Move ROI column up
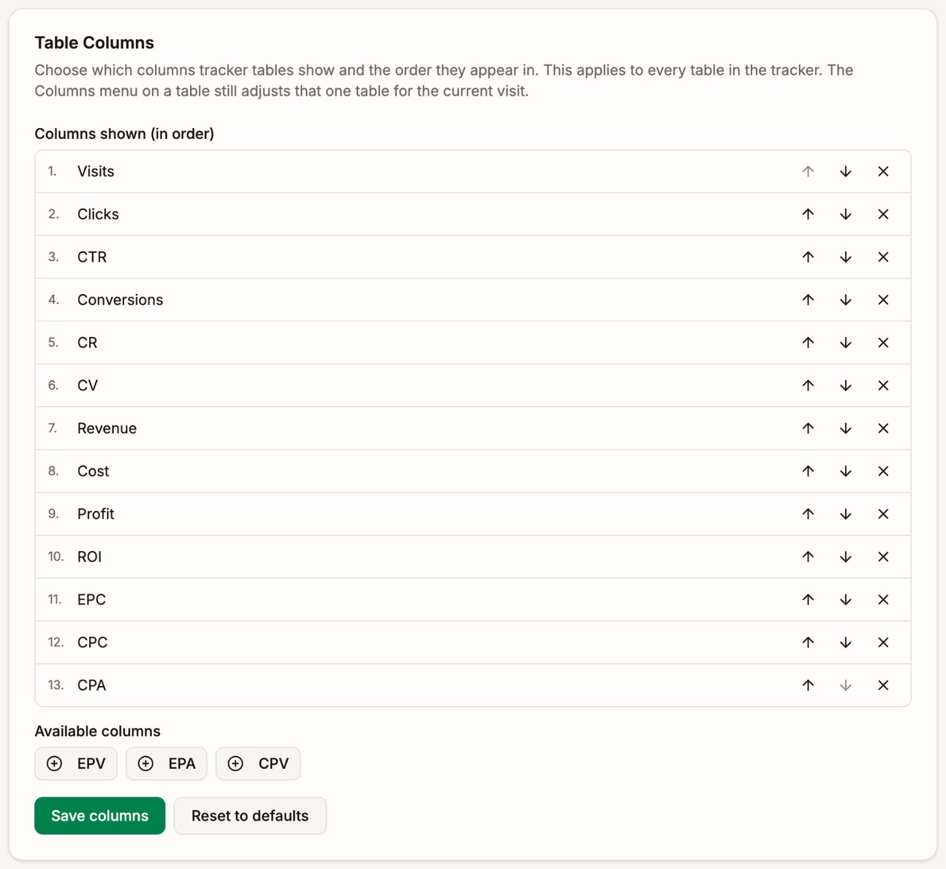Screen dimensions: 946x869 808,557
